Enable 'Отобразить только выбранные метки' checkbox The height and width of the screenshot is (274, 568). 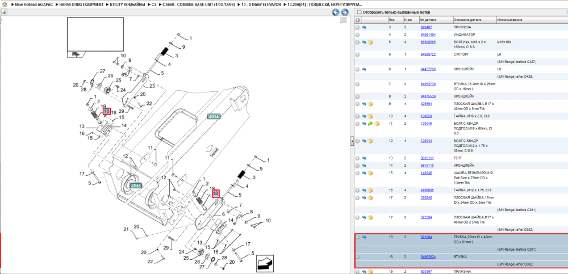(x=358, y=12)
